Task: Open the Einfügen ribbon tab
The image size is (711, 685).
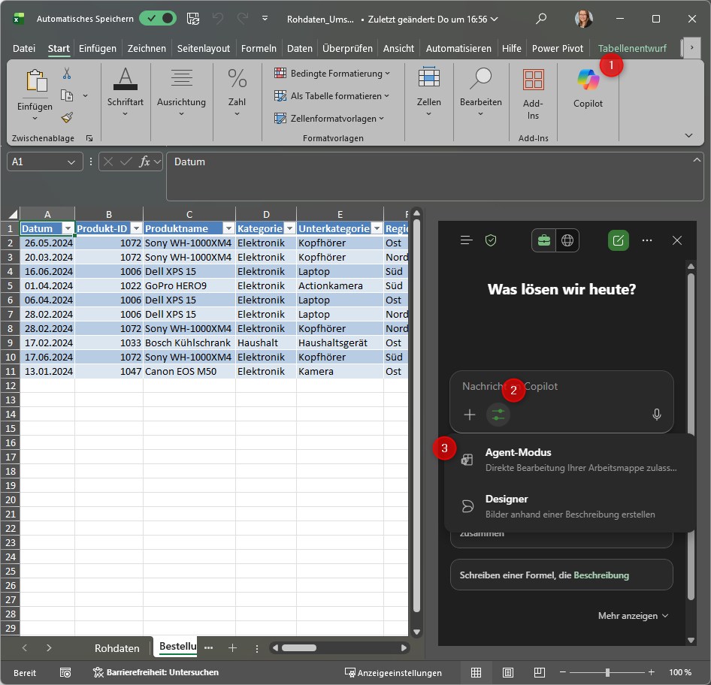Action: click(98, 48)
